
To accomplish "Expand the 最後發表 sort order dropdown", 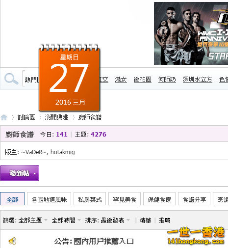I will (115, 220).
